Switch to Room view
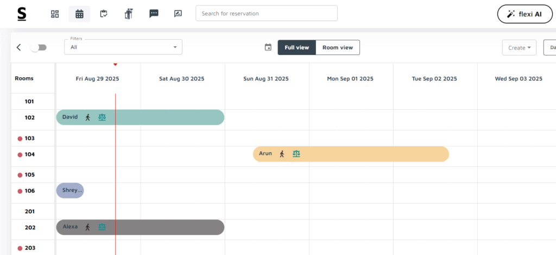The image size is (556, 255). pyautogui.click(x=338, y=47)
